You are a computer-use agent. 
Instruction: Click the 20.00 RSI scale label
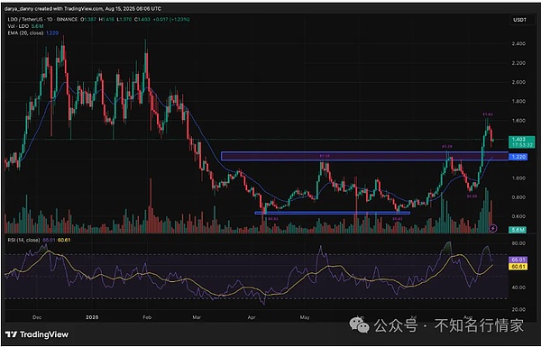coord(519,309)
